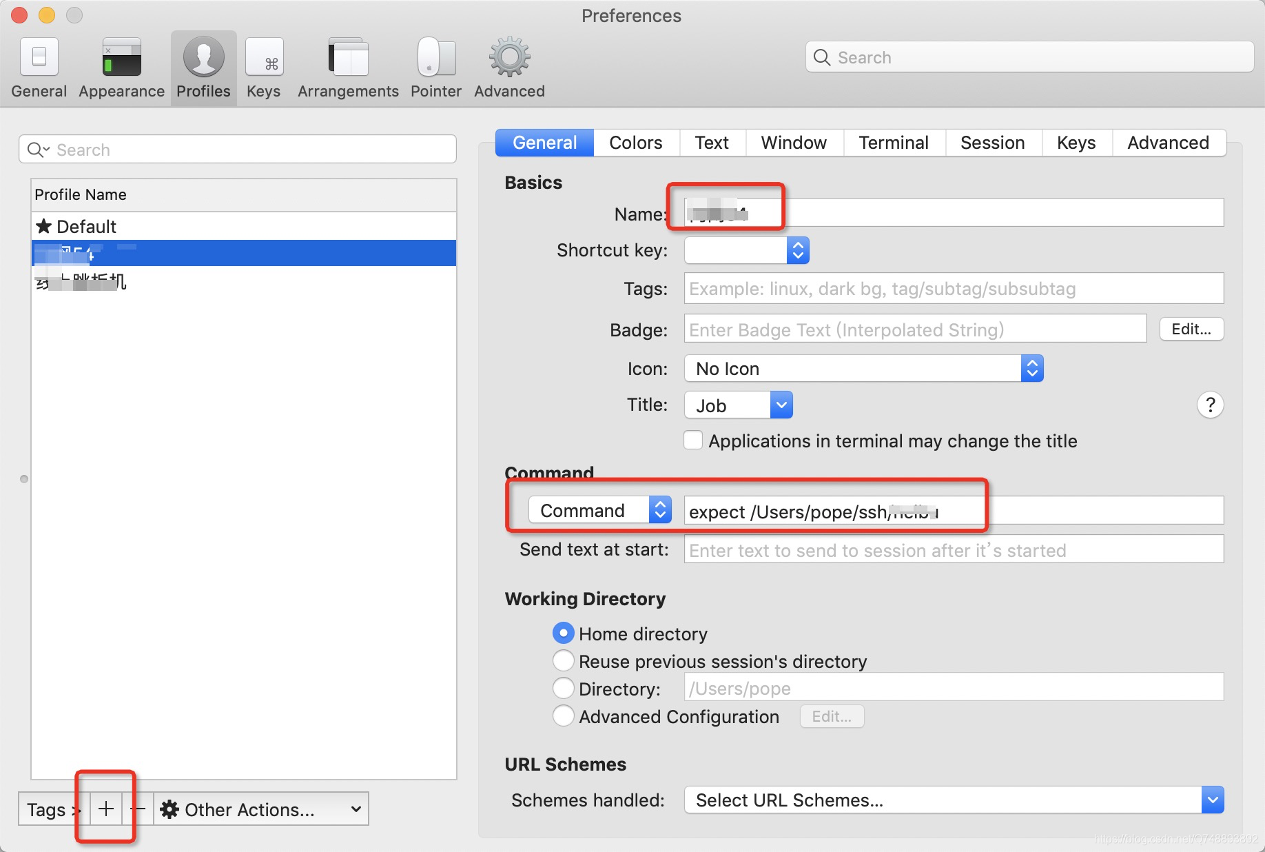Click the magnifier icon in profile search

(x=37, y=150)
